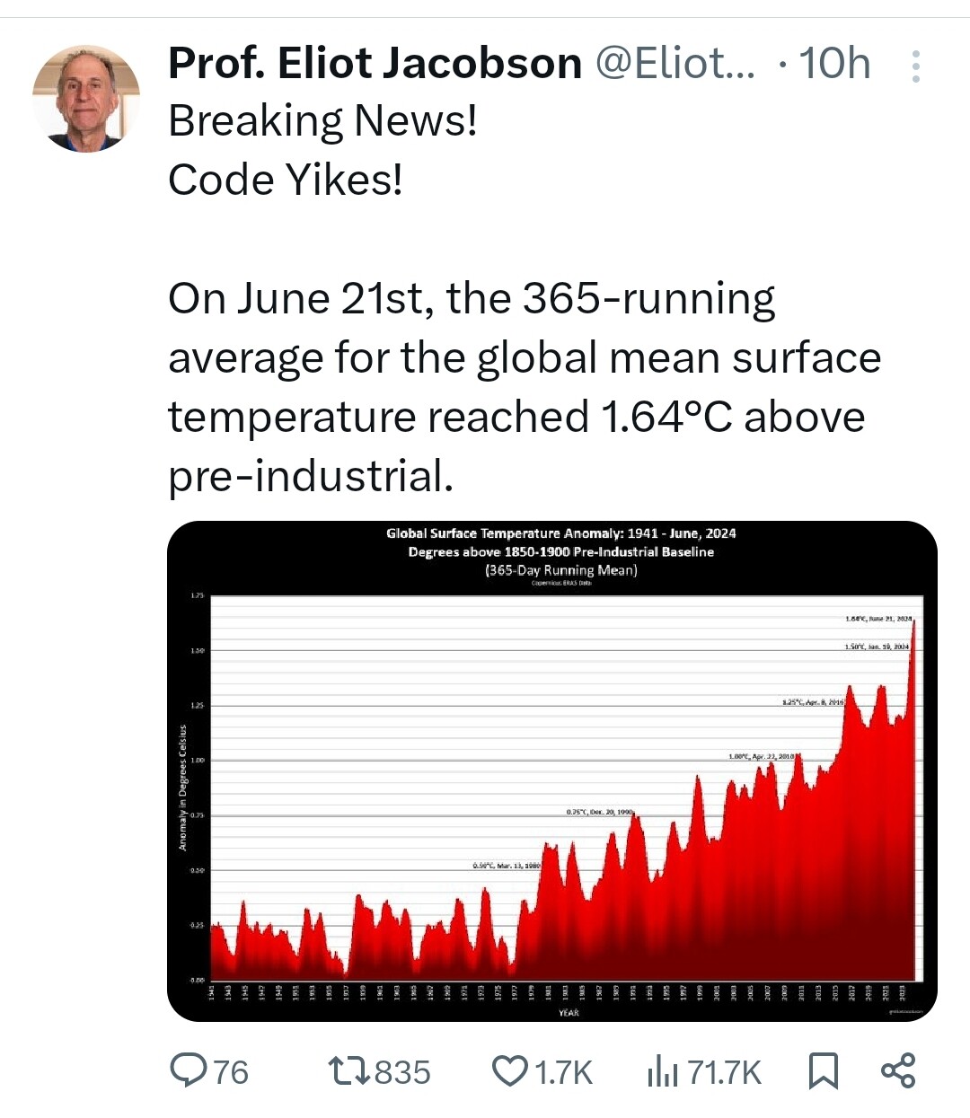Image resolution: width=970 pixels, height=1118 pixels.
Task: Click the chart's red peak near 2024
Action: click(x=913, y=629)
